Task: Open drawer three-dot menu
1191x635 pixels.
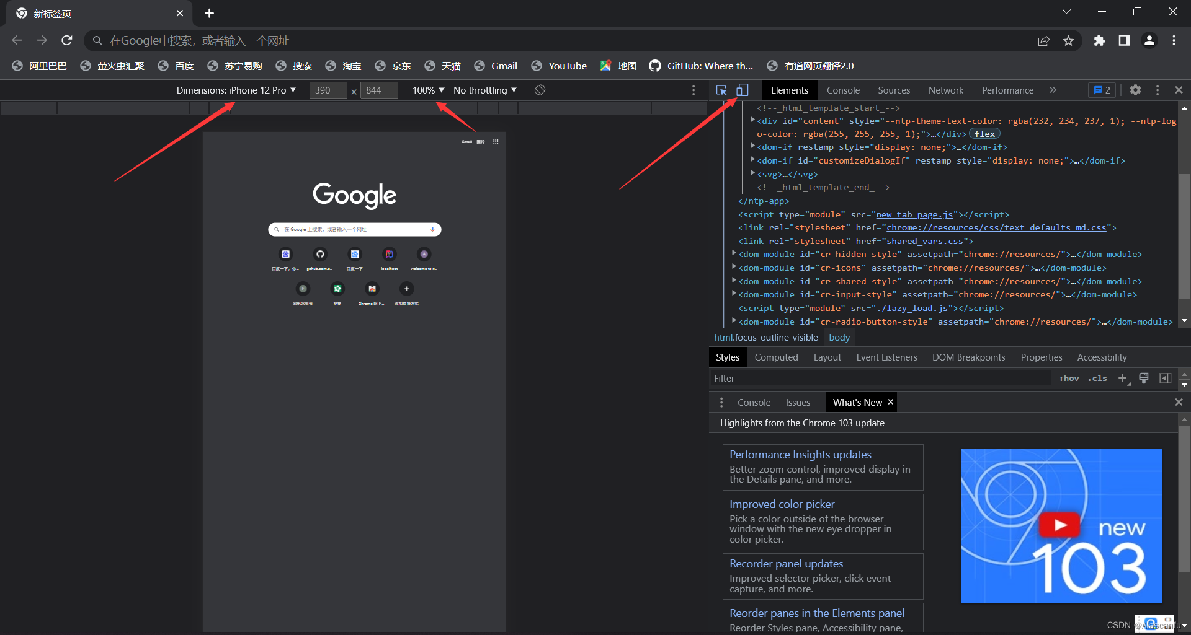Action: point(721,403)
